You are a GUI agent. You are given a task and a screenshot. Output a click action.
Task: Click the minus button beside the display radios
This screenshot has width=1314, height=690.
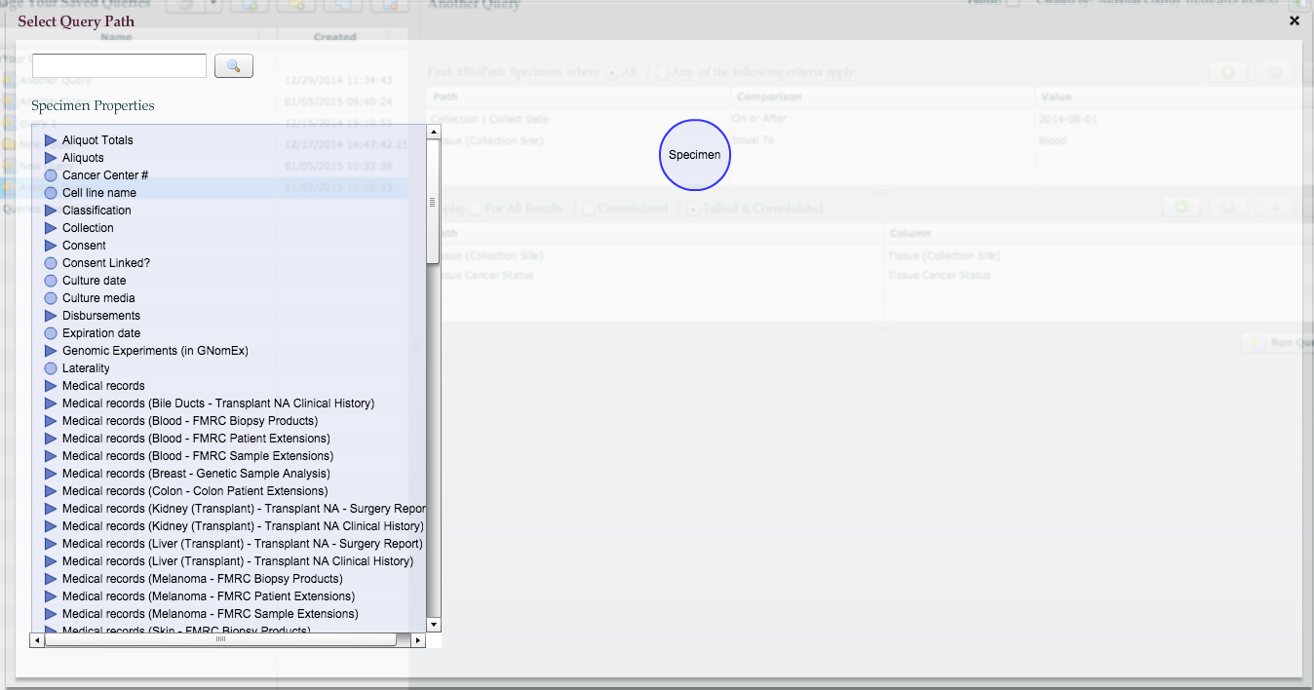click(1228, 207)
